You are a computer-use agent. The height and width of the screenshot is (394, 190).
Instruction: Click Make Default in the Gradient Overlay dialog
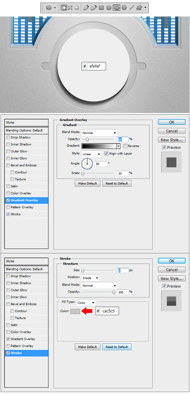88,184
